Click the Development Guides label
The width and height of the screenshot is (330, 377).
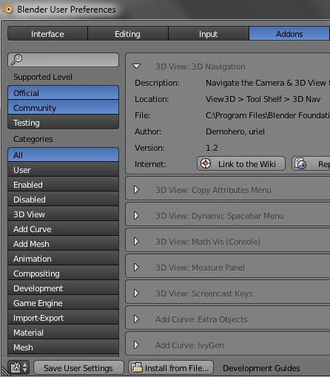pyautogui.click(x=261, y=368)
